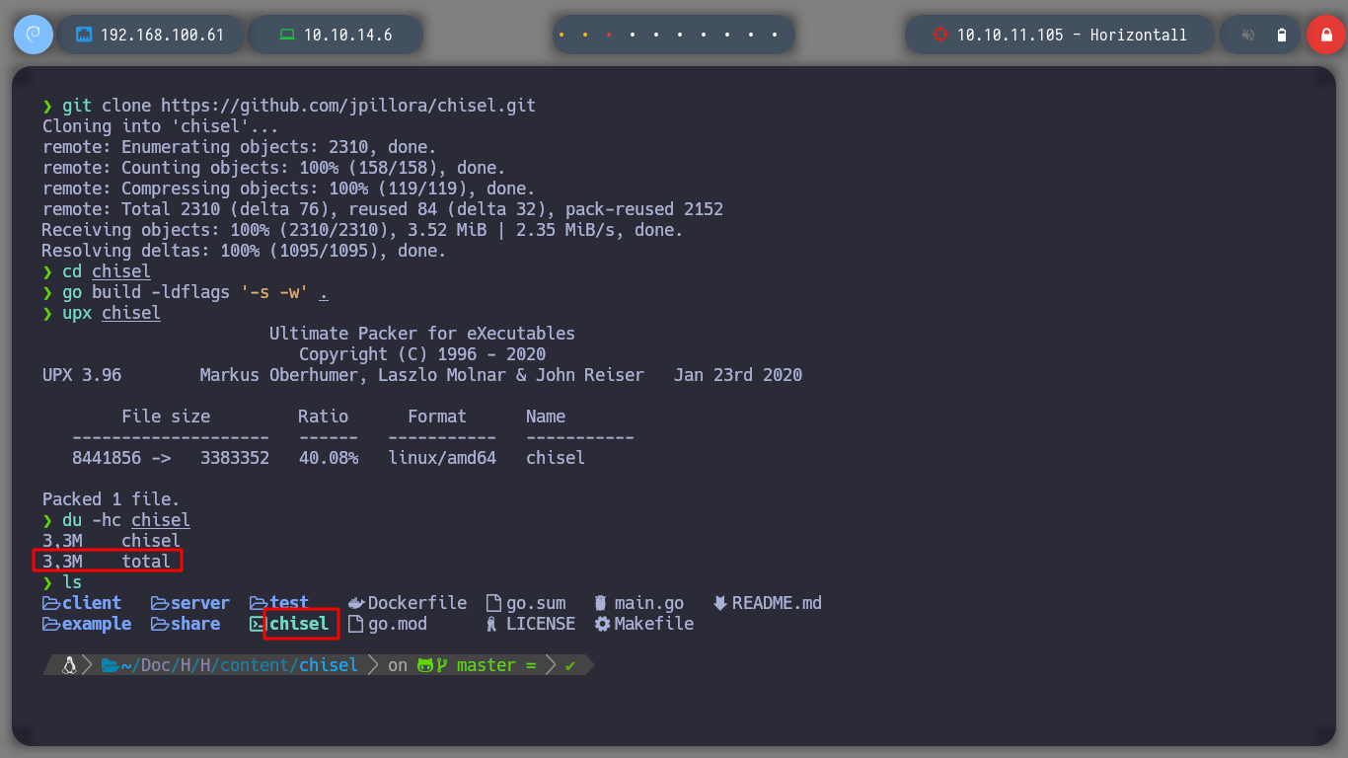Click 'Ultimate Packer for eXecutables' heading
The width and height of the screenshot is (1348, 758).
[422, 334]
